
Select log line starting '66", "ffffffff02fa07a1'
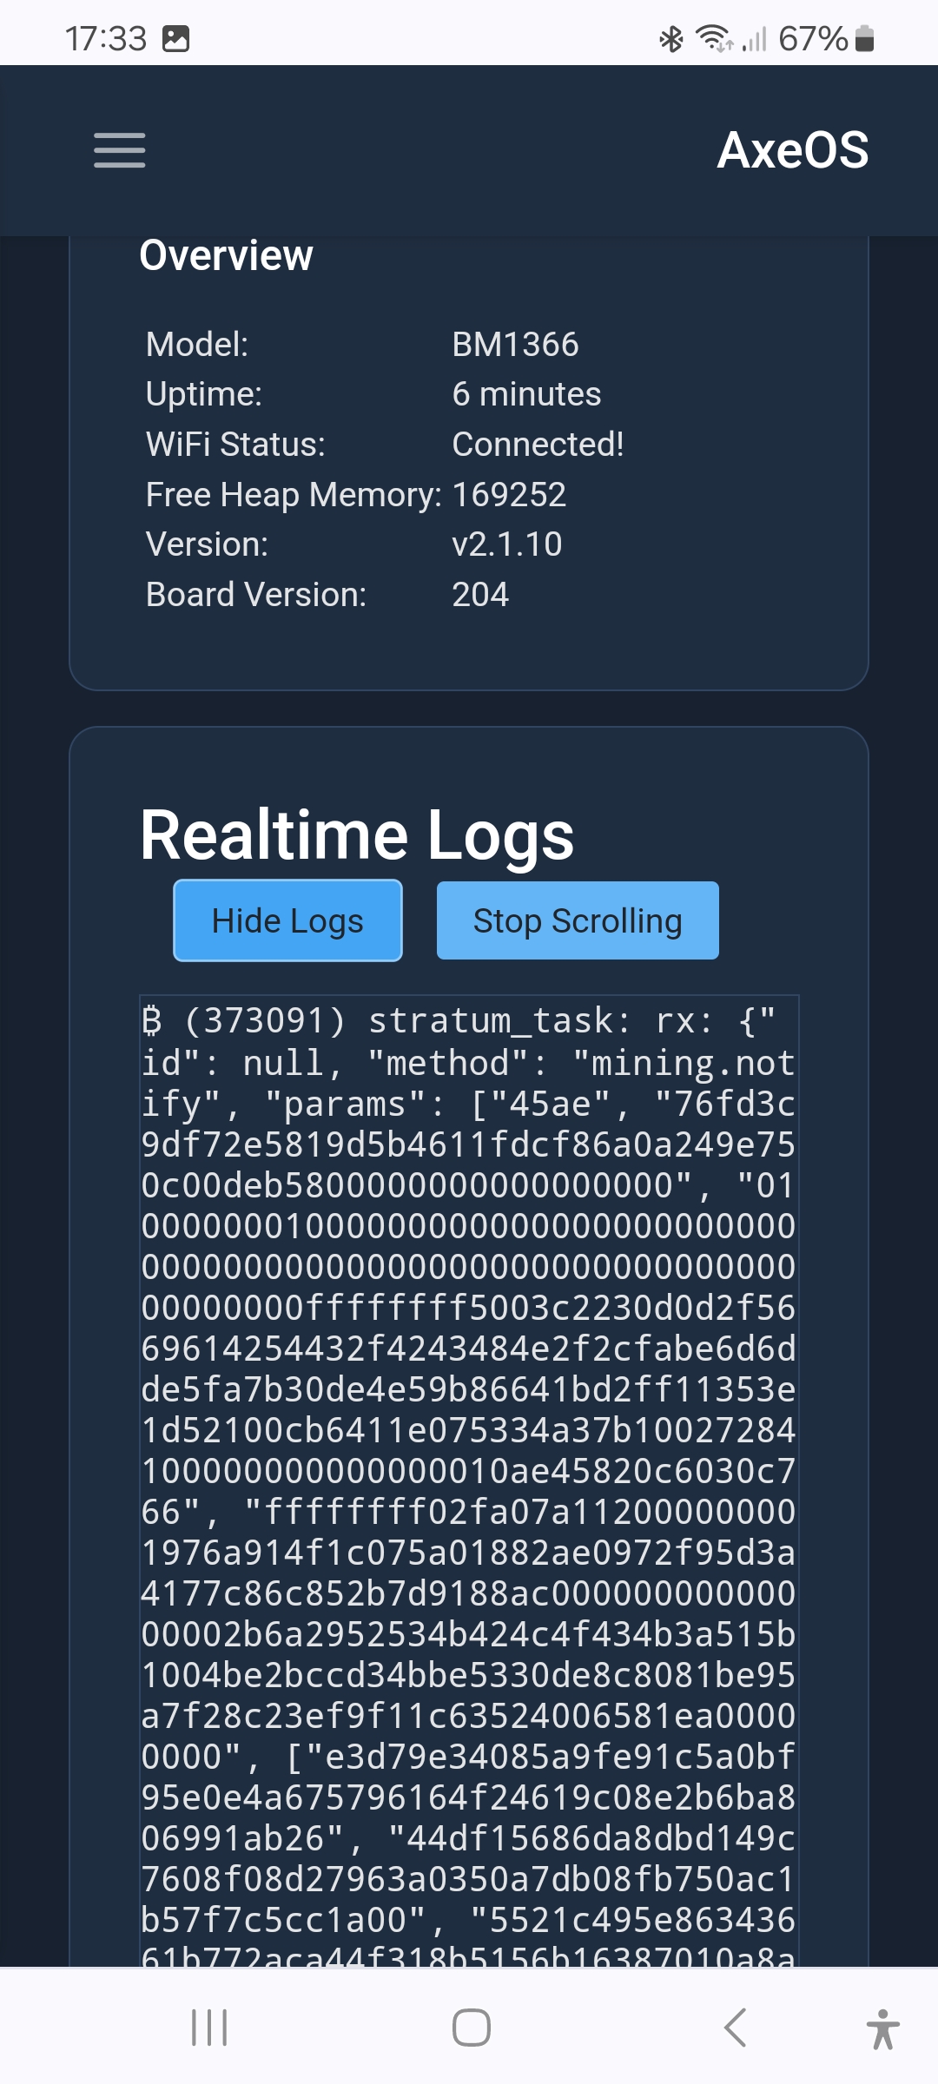click(x=469, y=1512)
